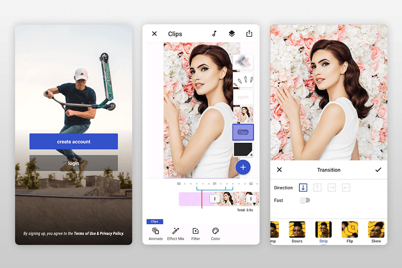The height and width of the screenshot is (268, 402).
Task: Enable the Fast transition toggle
Action: (305, 200)
